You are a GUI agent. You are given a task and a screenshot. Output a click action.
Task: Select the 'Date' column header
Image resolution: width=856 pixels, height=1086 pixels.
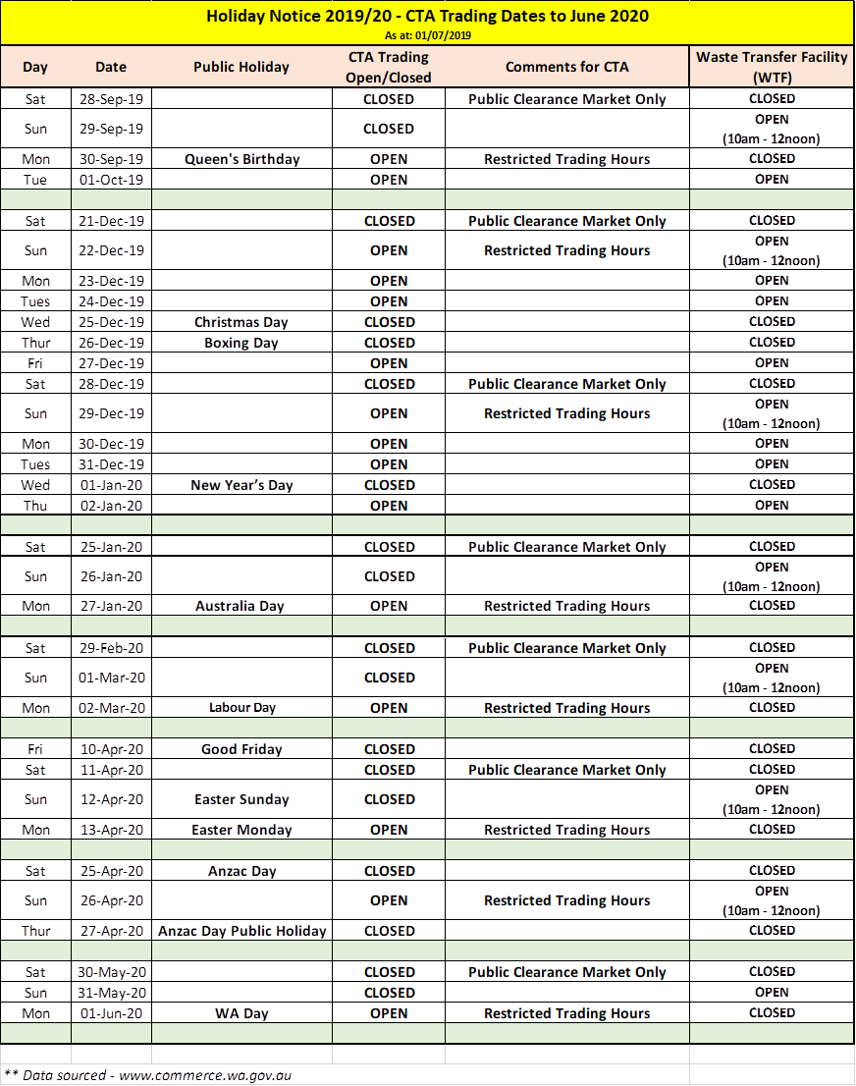click(111, 67)
